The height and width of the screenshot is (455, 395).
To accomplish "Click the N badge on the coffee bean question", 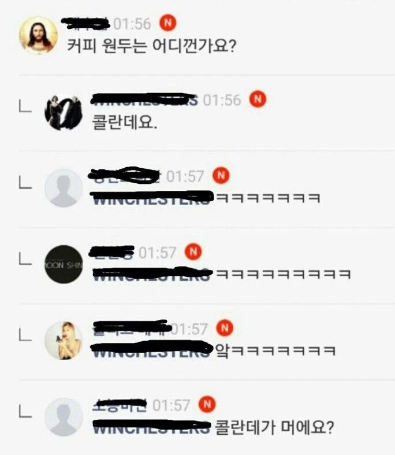I will [x=168, y=23].
